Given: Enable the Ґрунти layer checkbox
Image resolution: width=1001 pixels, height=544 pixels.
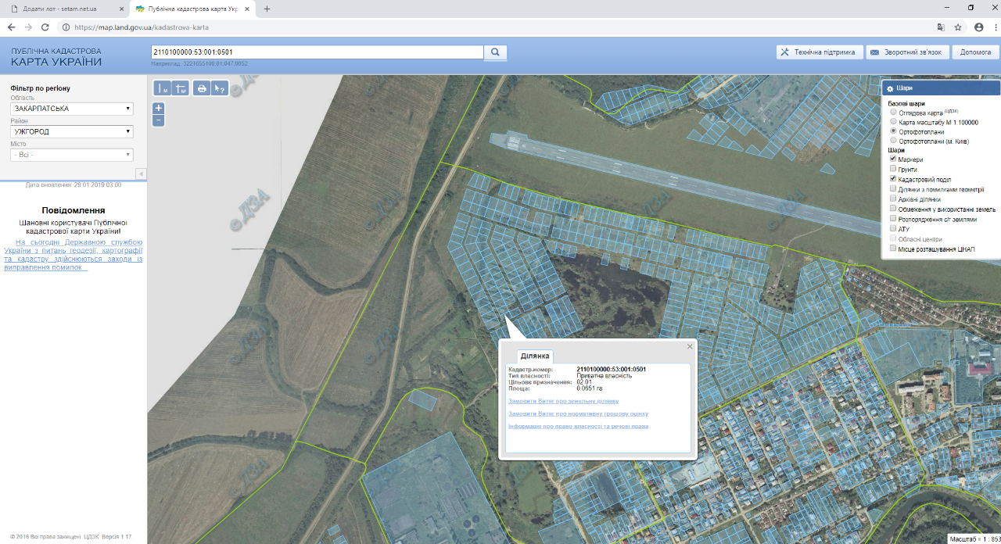Looking at the screenshot, I should pos(893,169).
